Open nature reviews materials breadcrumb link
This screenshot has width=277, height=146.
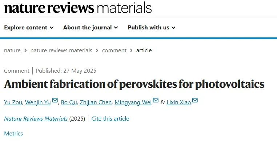tap(61, 50)
